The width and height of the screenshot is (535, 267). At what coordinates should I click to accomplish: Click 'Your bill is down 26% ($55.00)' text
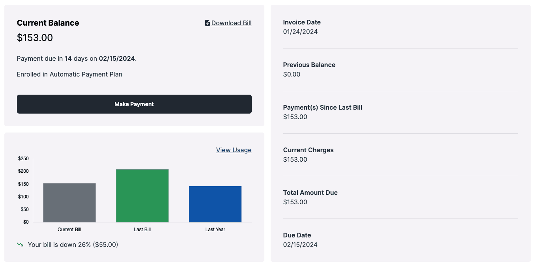73,245
